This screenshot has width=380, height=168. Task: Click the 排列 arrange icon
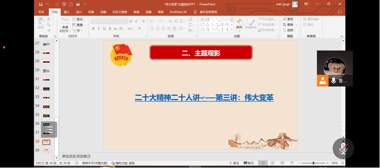pos(239,21)
